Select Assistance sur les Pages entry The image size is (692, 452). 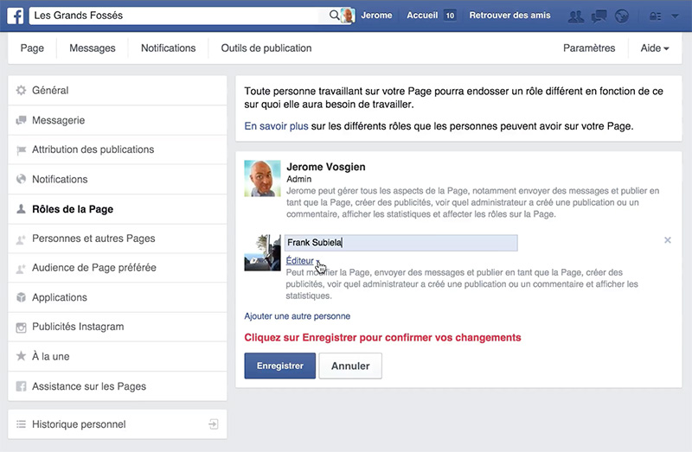118,386
